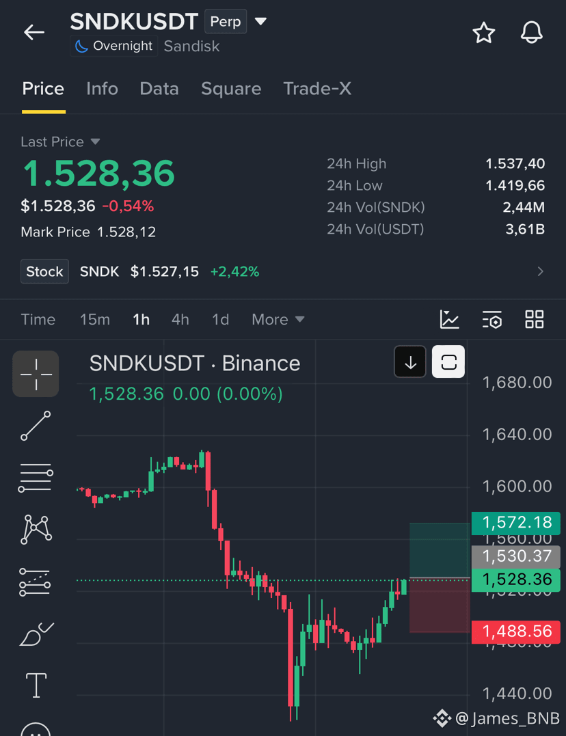Open price alert bell
The height and width of the screenshot is (736, 566).
point(531,33)
